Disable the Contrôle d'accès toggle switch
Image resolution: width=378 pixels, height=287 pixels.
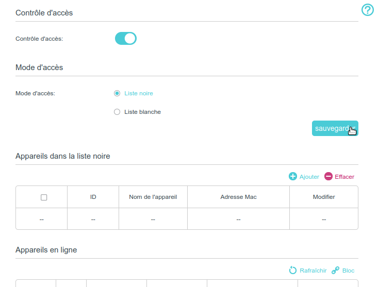(125, 38)
